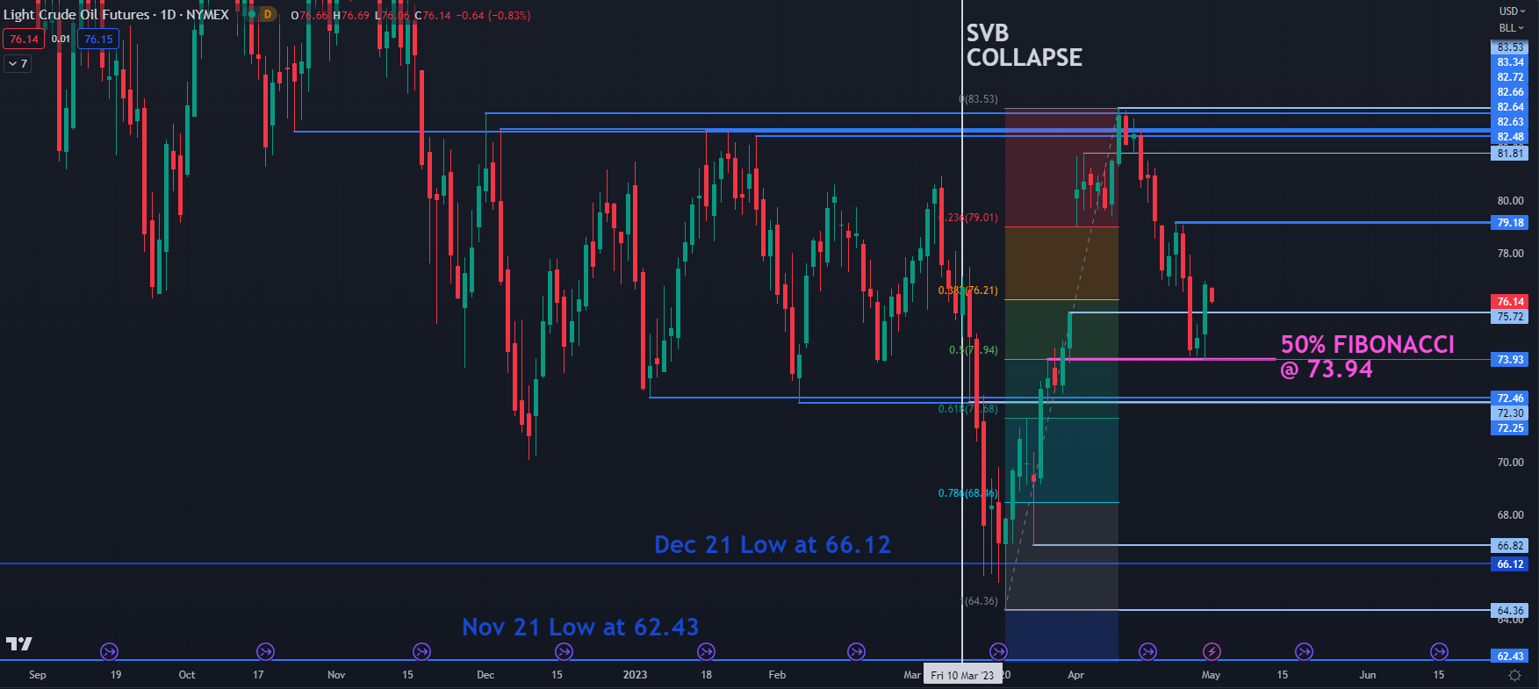Click the 81.81 price axis label
Screen dimensions: 1539x689
pyautogui.click(x=1510, y=154)
